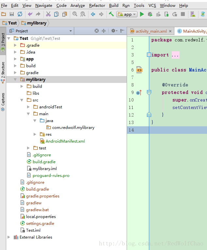Viewport: 207px width, 250px height.
Task: Open the app run configuration dropdown
Action: point(127,14)
